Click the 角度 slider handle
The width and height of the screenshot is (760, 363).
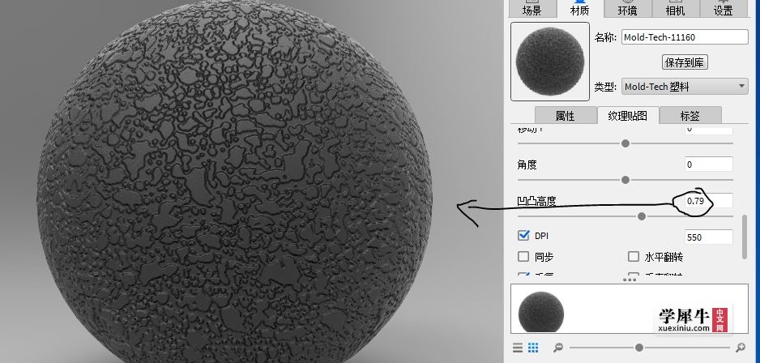coord(626,180)
